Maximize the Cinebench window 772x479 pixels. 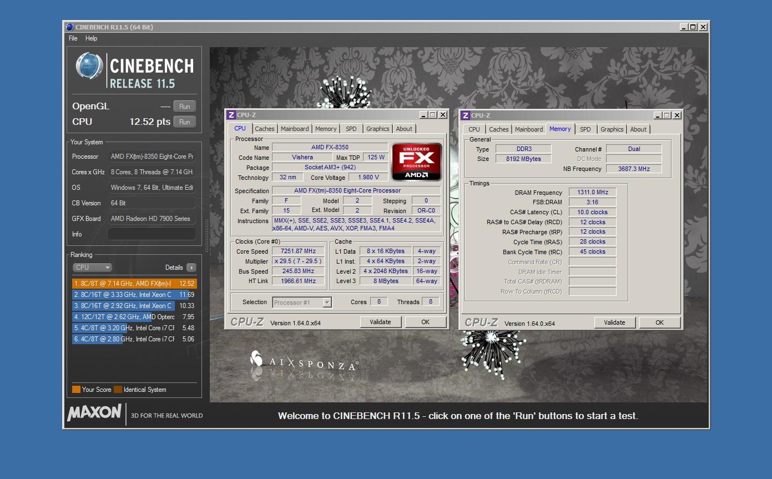(693, 27)
